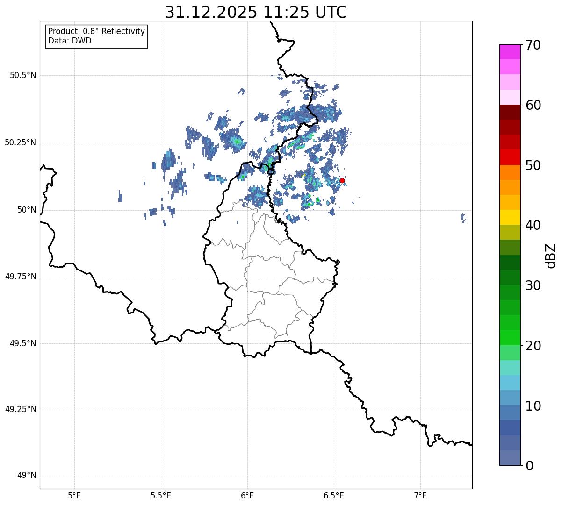Pick the yellow colorbar swatch just above 40

(x=510, y=217)
